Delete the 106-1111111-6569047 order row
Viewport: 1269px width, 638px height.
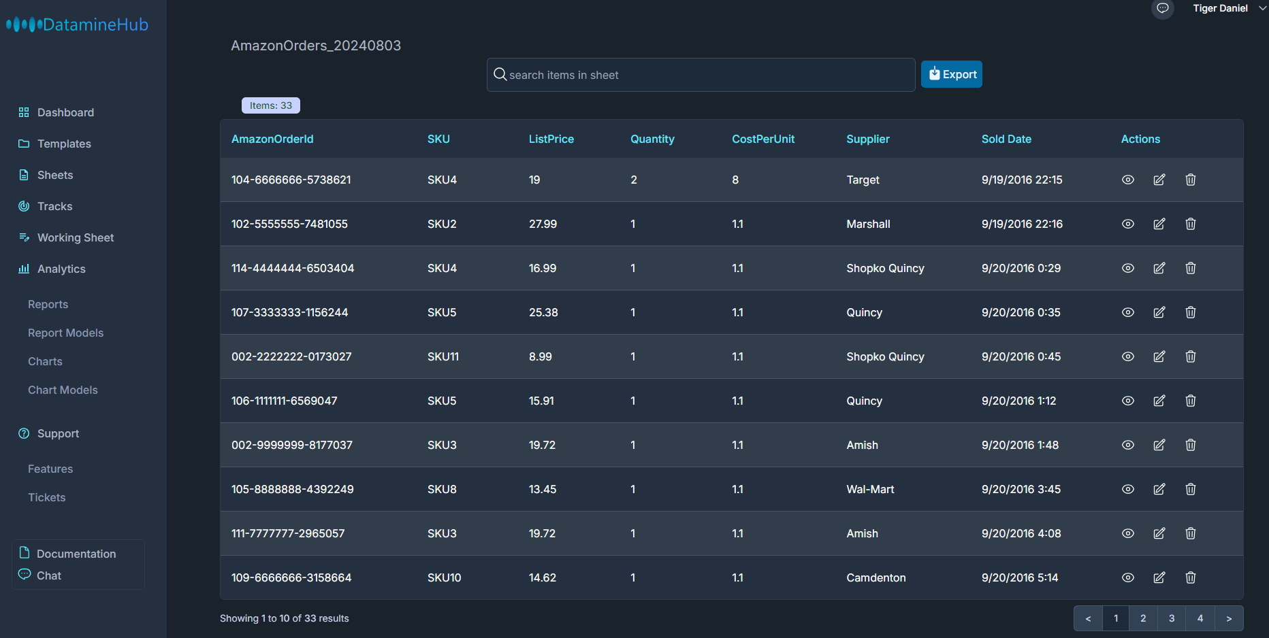click(1191, 401)
